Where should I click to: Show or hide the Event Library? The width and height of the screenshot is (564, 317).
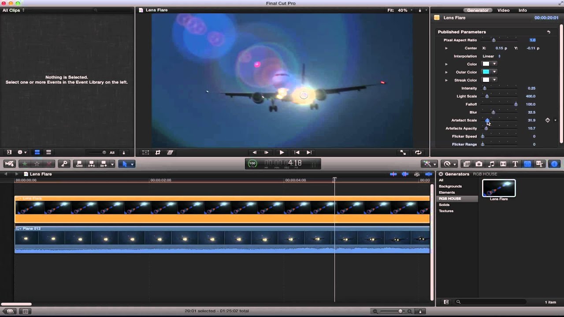pyautogui.click(x=9, y=152)
